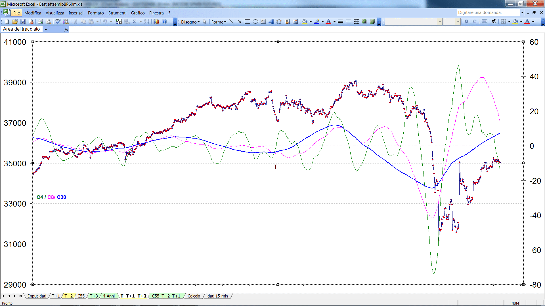Insert Clip Art from drawing toolbar
This screenshot has height=306, width=545.
[287, 22]
